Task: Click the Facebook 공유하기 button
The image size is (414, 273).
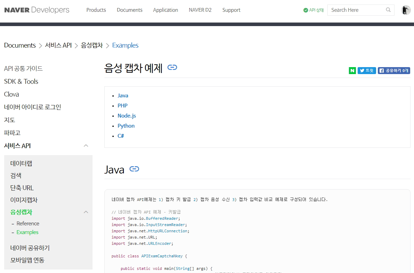Action: pos(394,71)
